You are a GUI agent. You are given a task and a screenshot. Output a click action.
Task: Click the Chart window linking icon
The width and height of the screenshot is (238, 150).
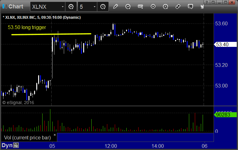click(x=5, y=6)
